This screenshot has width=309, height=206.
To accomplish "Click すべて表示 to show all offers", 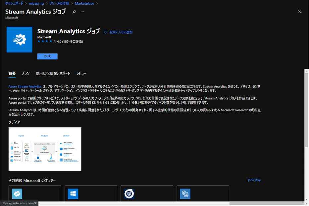I will [254, 180].
